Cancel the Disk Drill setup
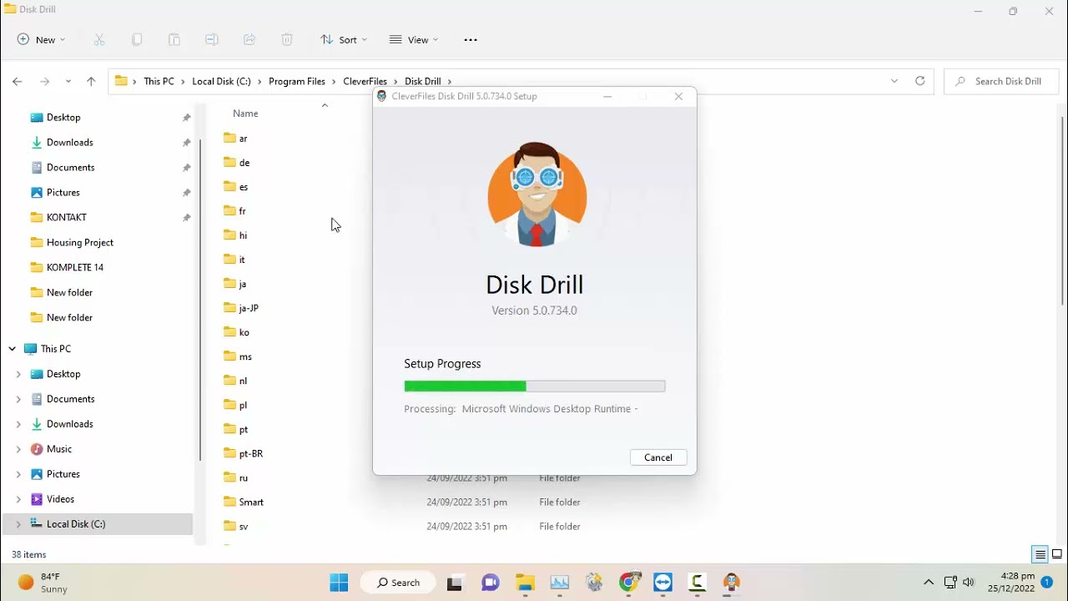Image resolution: width=1068 pixels, height=601 pixels. click(x=658, y=457)
